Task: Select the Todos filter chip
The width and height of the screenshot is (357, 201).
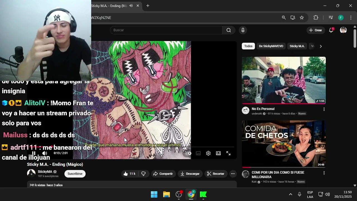Action: pyautogui.click(x=248, y=46)
